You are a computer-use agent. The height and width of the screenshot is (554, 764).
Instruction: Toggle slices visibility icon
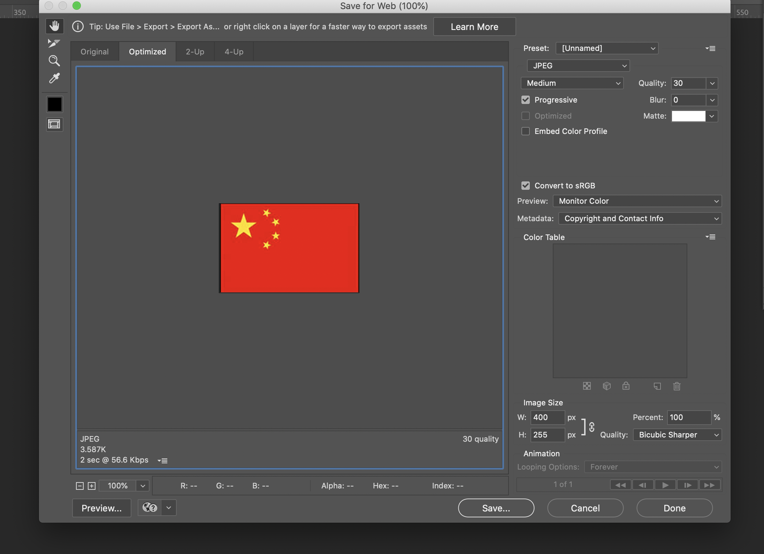54,124
